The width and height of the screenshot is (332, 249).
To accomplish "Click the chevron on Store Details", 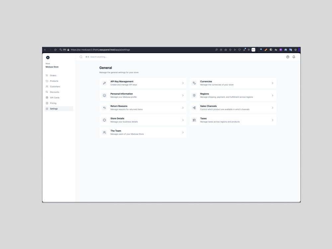I will click(183, 120).
